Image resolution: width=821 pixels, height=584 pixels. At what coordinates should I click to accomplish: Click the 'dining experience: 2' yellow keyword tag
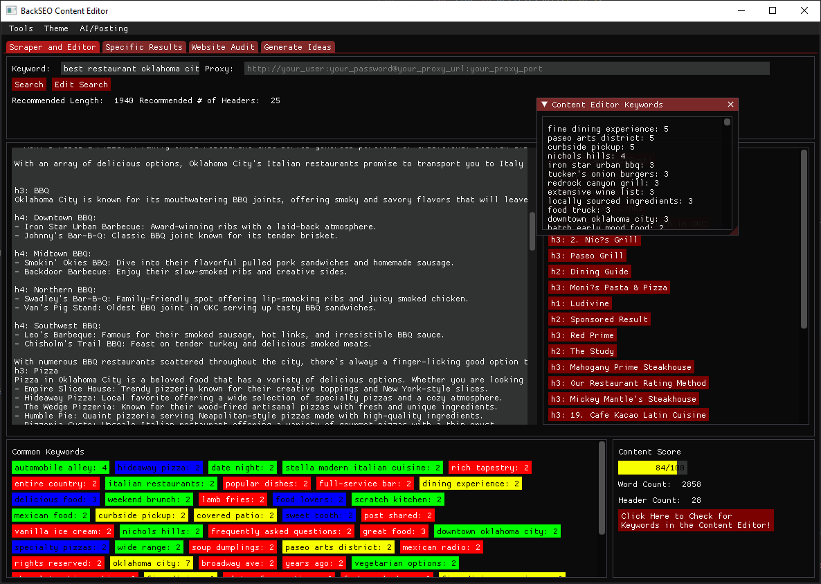click(470, 484)
